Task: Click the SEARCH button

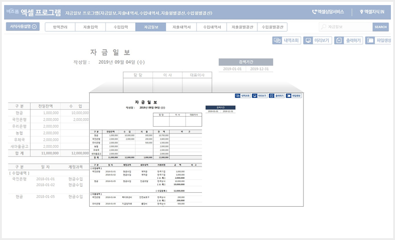Action: pyautogui.click(x=380, y=27)
